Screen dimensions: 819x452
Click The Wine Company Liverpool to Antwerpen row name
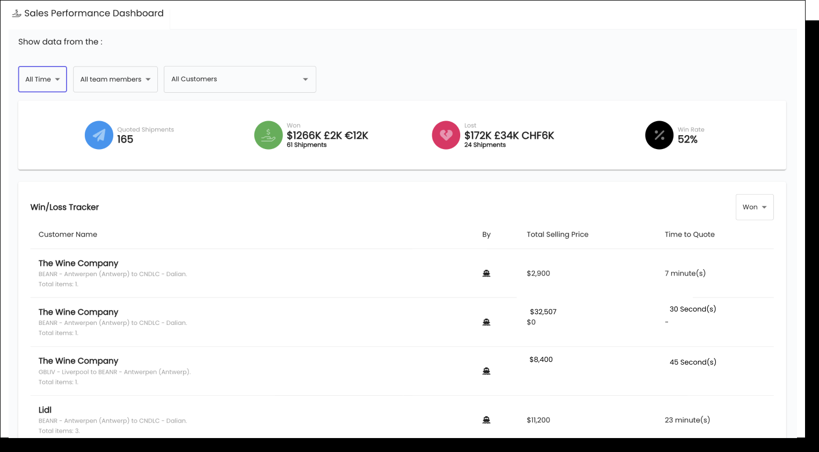78,361
